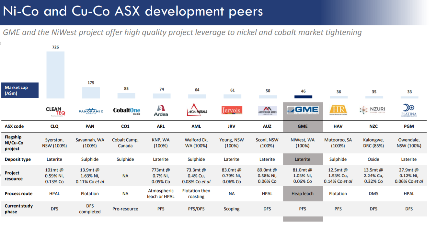Click the 'Mutooroo, SA (100%)' project cell
436x227 pixels.
[x=338, y=143]
